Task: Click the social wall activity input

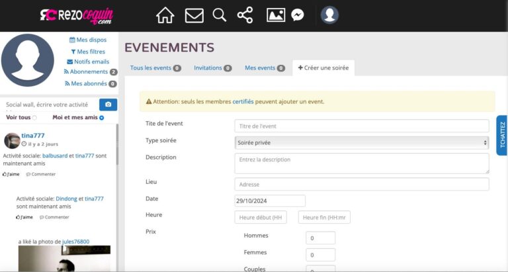Action: (48, 105)
